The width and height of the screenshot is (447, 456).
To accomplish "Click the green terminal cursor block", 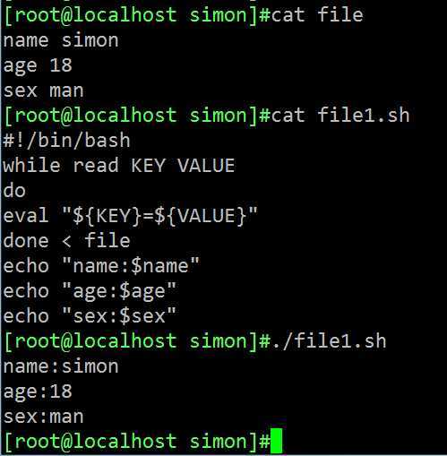I will coord(276,441).
